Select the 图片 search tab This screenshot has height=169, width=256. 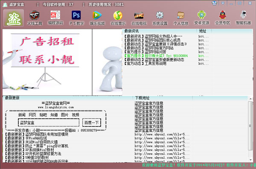click(x=65, y=115)
